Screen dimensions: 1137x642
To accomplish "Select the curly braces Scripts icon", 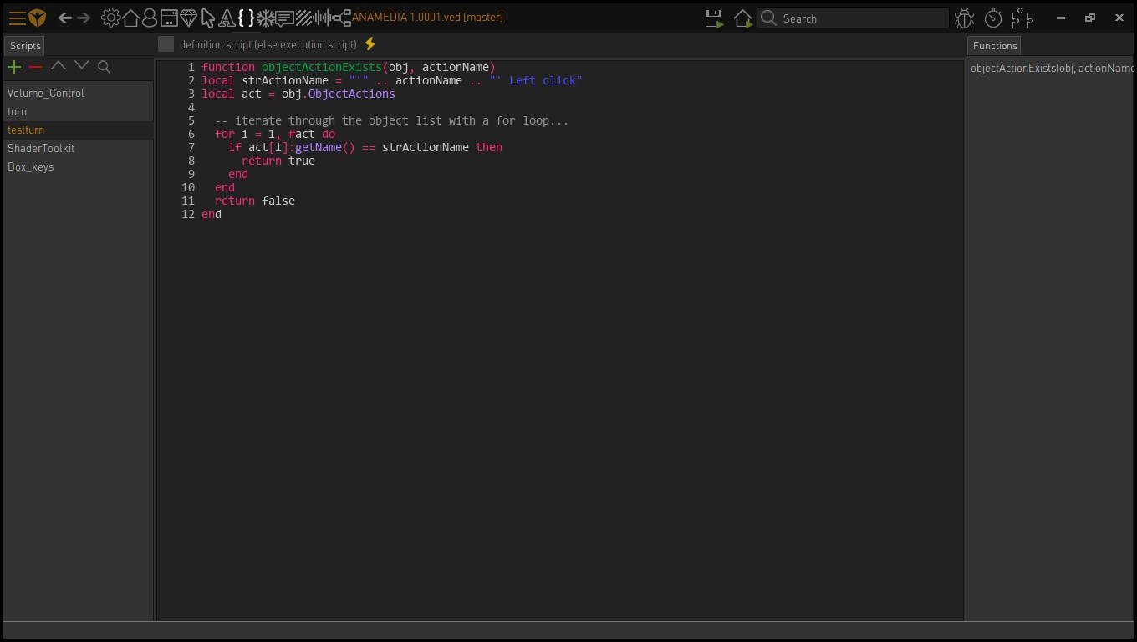I will [x=246, y=18].
